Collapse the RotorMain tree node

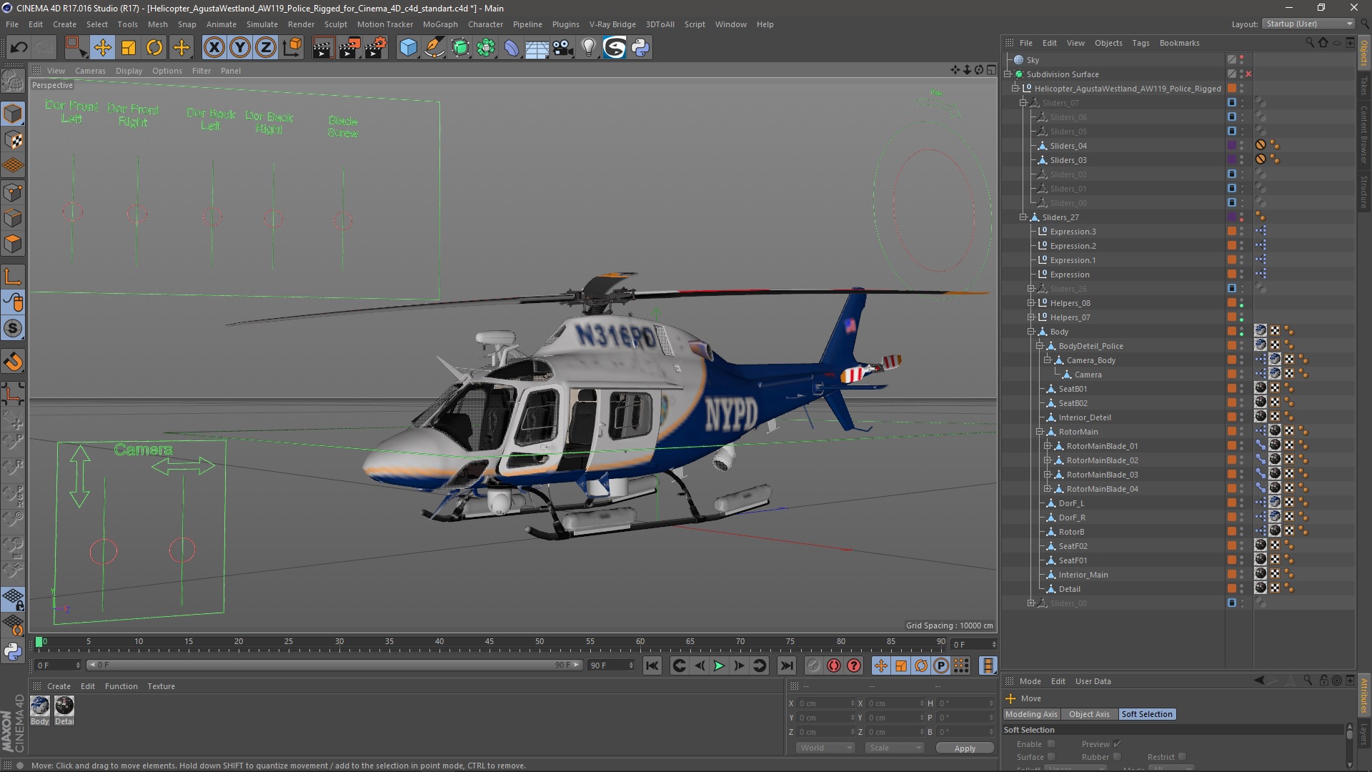click(x=1040, y=432)
